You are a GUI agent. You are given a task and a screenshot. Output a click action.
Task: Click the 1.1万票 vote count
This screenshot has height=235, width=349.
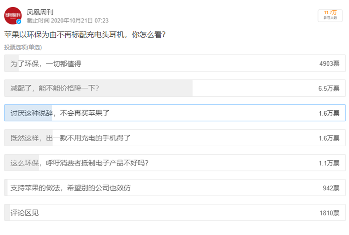tap(328, 163)
